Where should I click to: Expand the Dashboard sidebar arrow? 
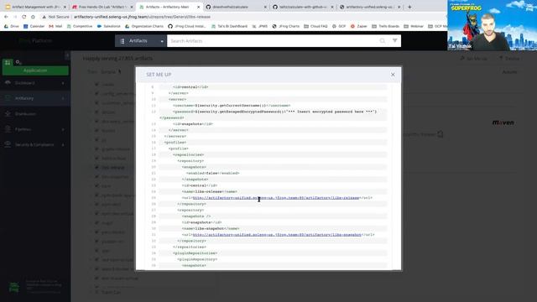pyautogui.click(x=63, y=83)
